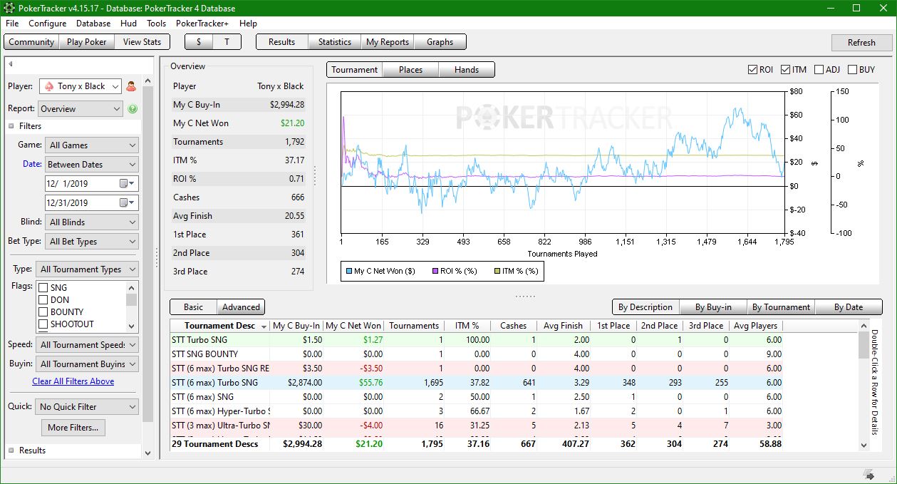Switch to the Places graph tab

[x=410, y=70]
